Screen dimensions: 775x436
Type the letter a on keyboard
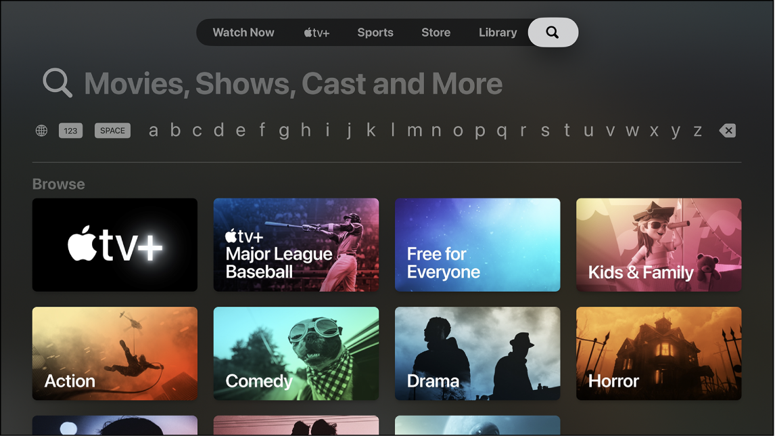153,130
